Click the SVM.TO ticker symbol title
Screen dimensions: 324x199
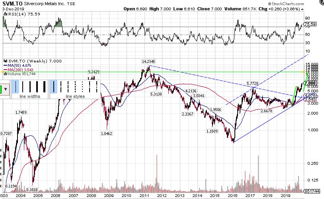(12, 4)
